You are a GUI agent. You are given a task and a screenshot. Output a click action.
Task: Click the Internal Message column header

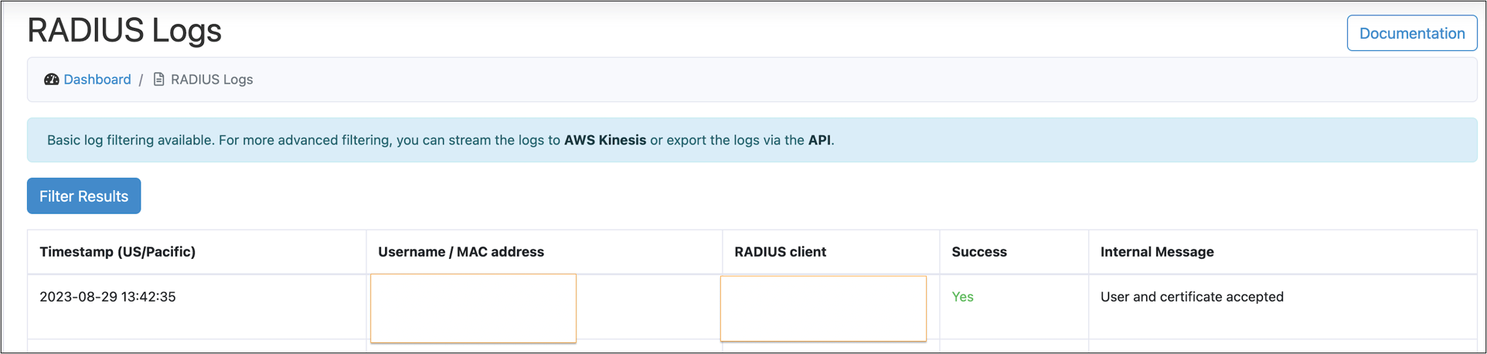coord(1156,252)
